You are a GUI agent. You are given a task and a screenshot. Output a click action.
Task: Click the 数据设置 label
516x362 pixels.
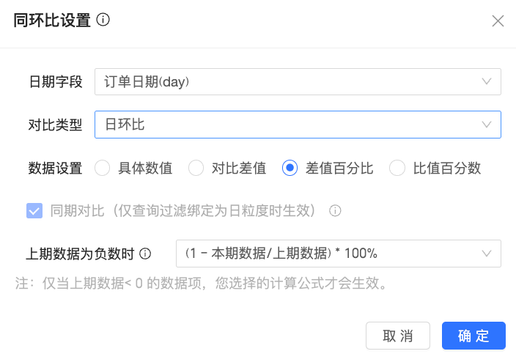pos(55,169)
